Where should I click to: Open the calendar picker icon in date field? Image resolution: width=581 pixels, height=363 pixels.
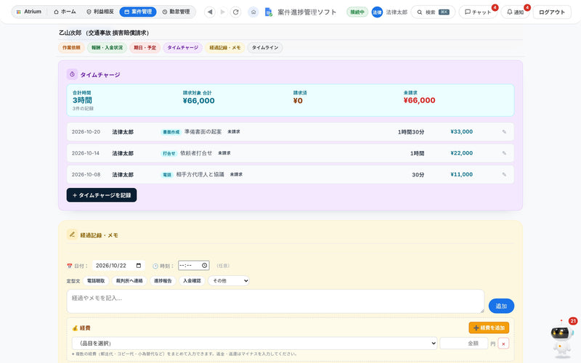click(139, 266)
